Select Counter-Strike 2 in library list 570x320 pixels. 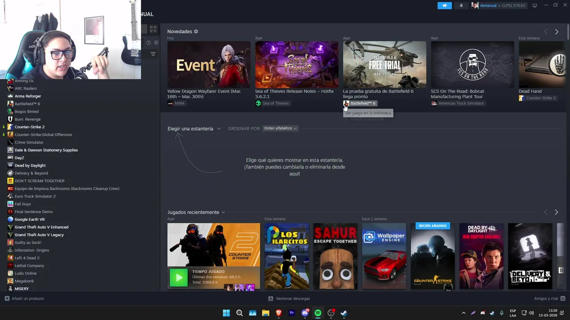click(29, 127)
